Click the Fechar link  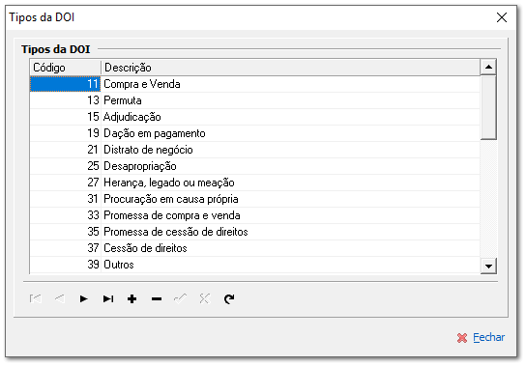[x=488, y=337]
